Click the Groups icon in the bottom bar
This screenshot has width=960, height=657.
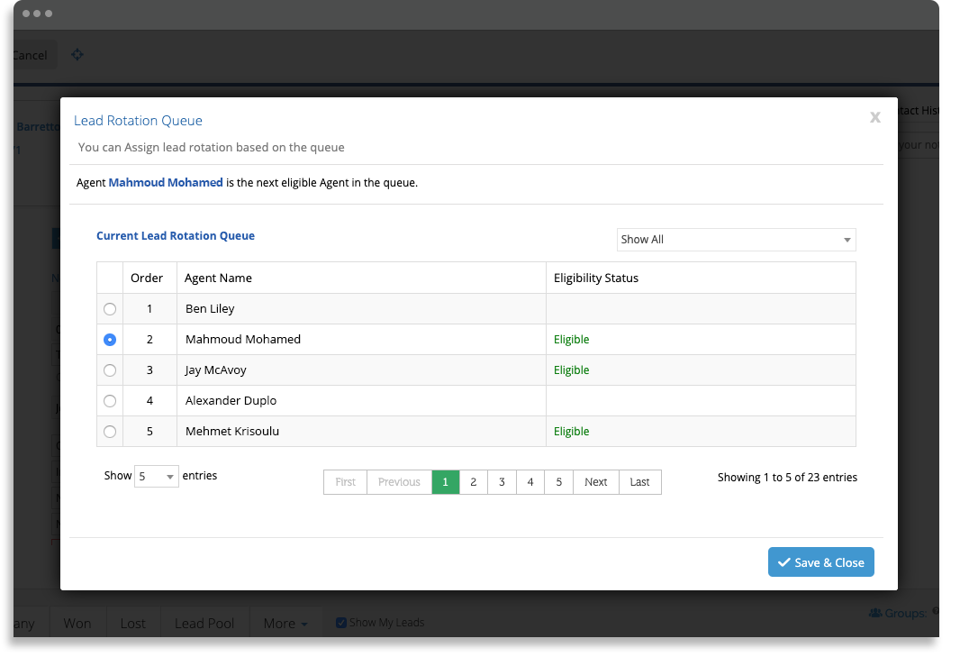(x=874, y=613)
